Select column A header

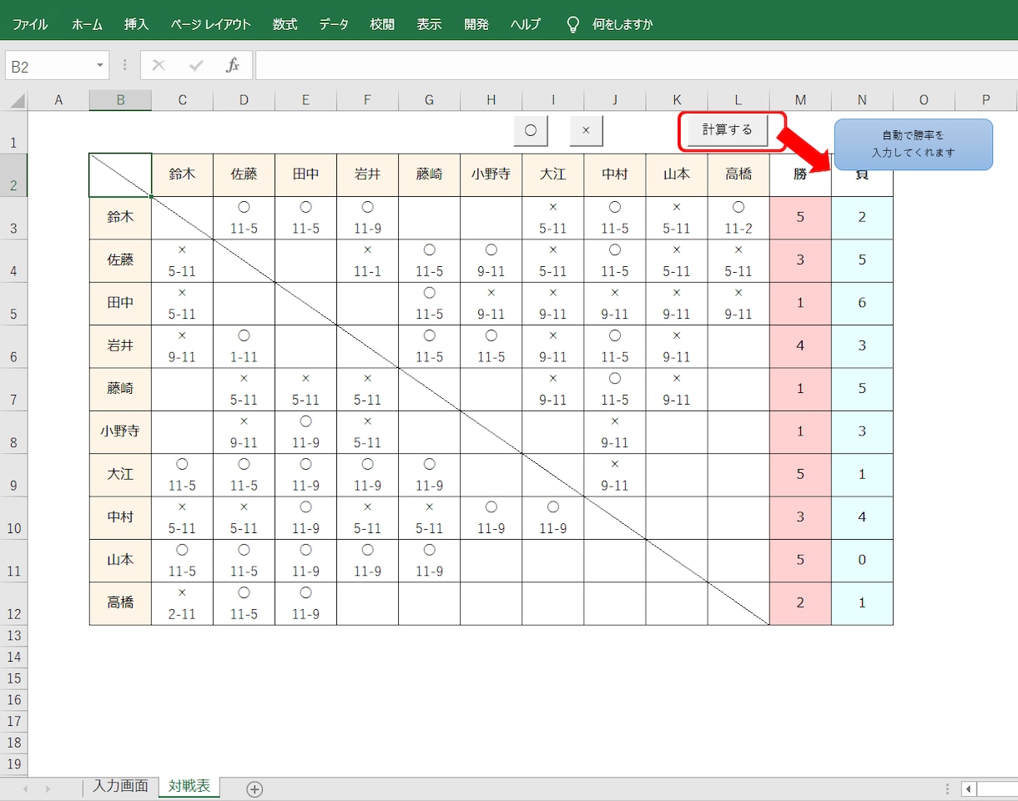tap(58, 100)
